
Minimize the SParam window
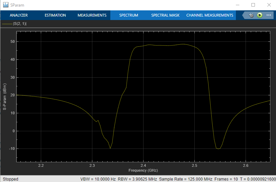[237, 5]
